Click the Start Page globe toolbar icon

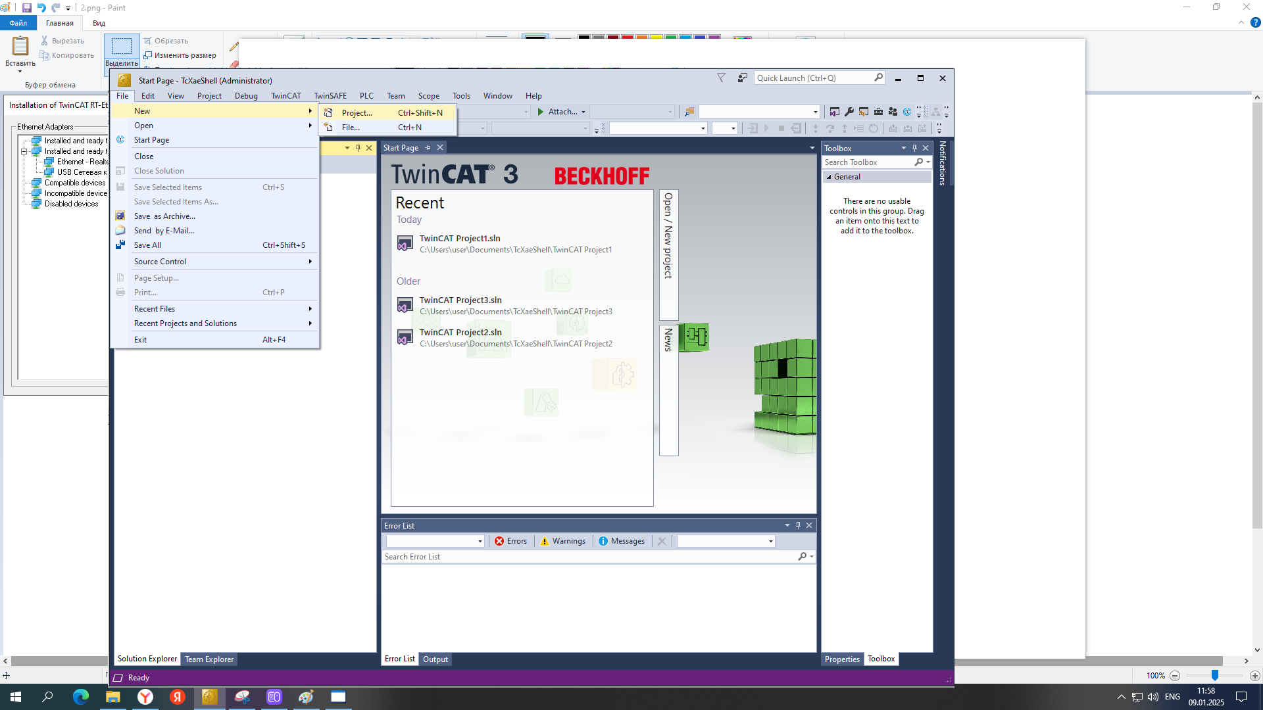click(x=907, y=112)
